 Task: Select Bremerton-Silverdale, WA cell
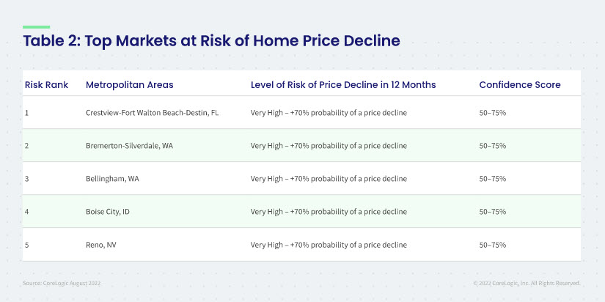[129, 146]
